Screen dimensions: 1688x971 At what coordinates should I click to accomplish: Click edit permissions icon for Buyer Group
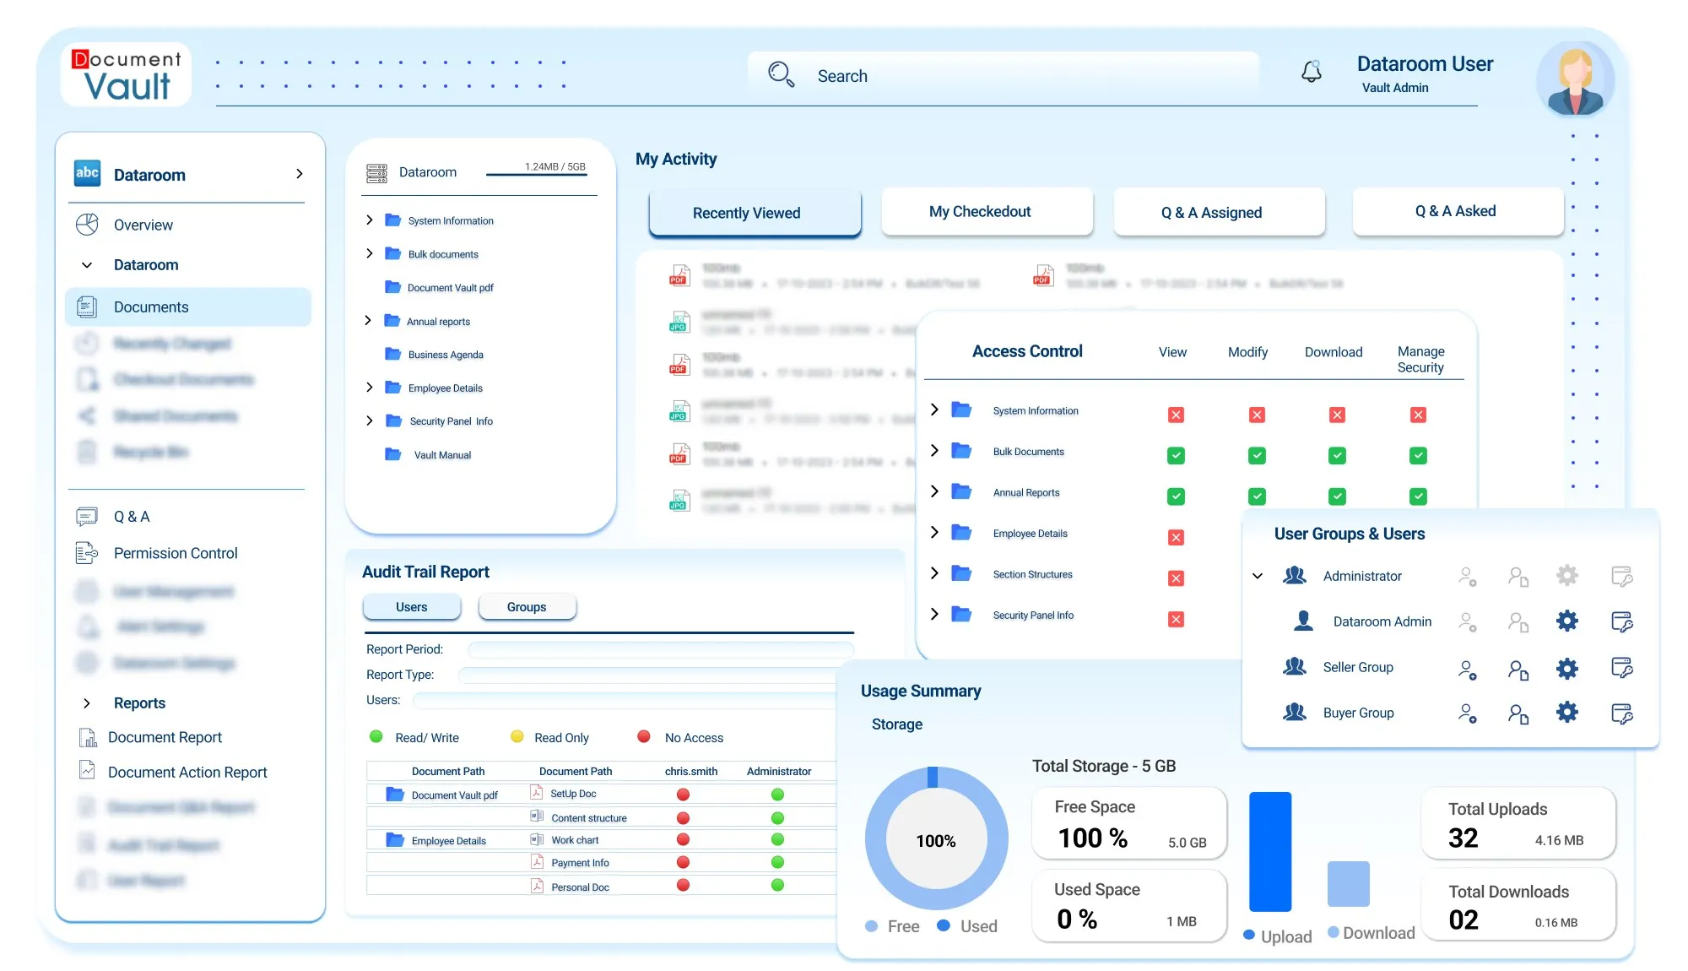pyautogui.click(x=1622, y=713)
